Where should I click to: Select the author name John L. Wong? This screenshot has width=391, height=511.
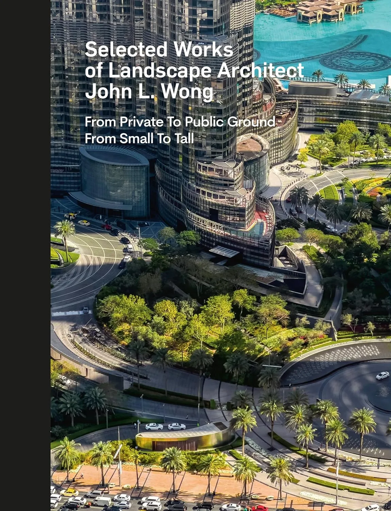[x=149, y=91]
